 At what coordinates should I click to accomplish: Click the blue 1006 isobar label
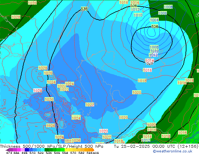pyautogui.click(x=163, y=13)
